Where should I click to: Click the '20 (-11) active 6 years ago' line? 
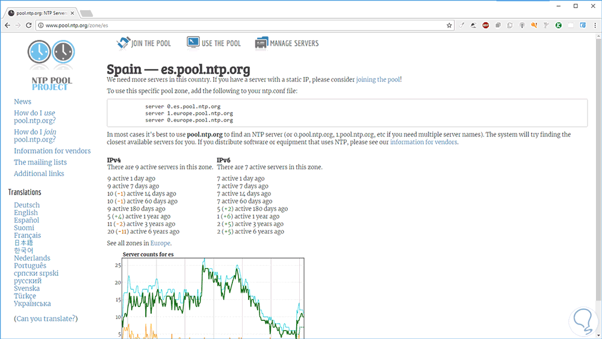(x=143, y=231)
